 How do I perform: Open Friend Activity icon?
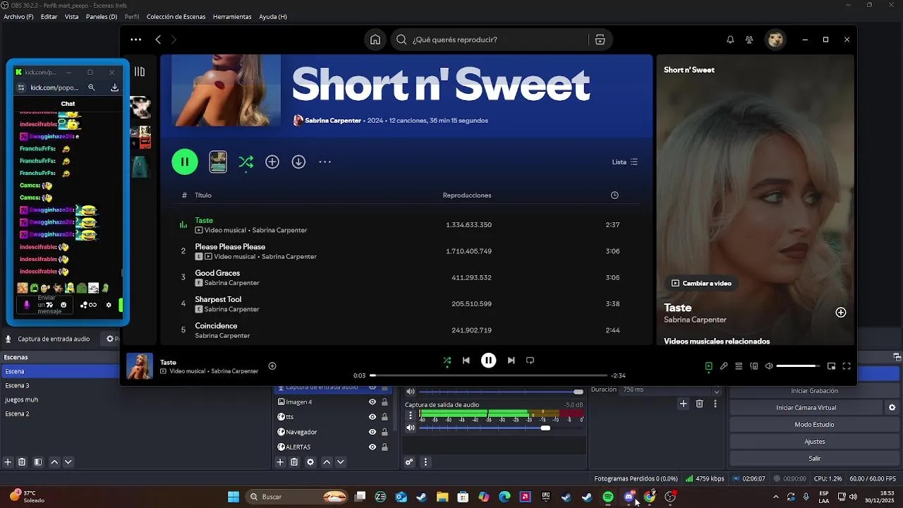[749, 40]
